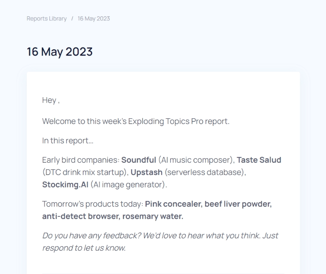The width and height of the screenshot is (326, 274).
Task: Click the 16 May 2023 breadcrumb item
Action: pos(94,18)
